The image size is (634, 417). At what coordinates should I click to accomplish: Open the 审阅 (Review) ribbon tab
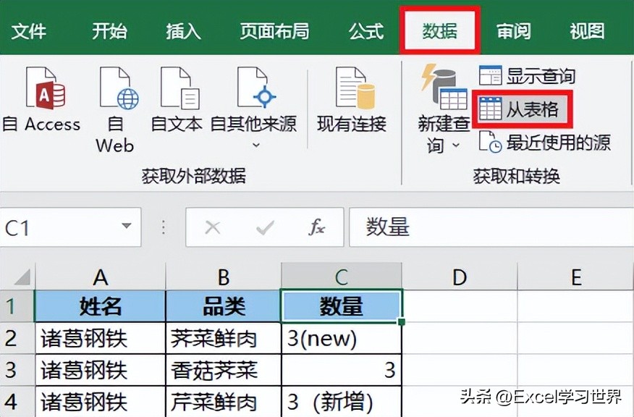click(x=514, y=30)
